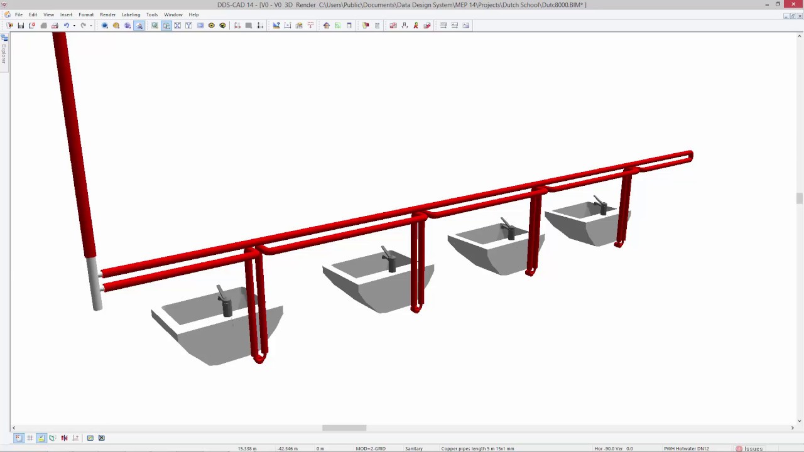
Task: Click the yellow and red layers icon
Action: (x=366, y=25)
